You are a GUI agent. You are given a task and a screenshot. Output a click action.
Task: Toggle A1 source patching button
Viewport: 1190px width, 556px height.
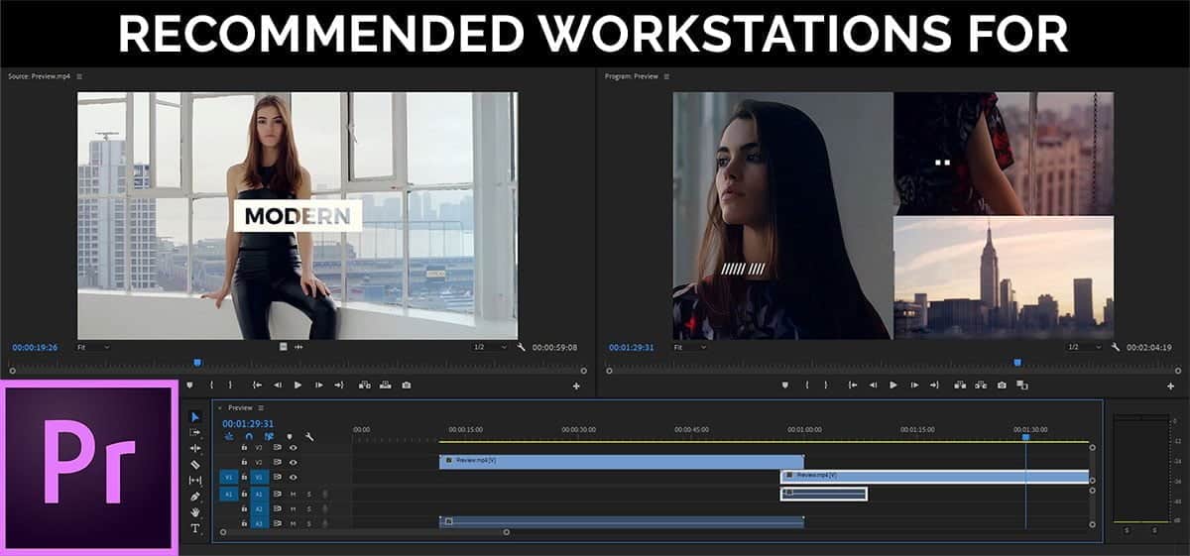coord(229,494)
